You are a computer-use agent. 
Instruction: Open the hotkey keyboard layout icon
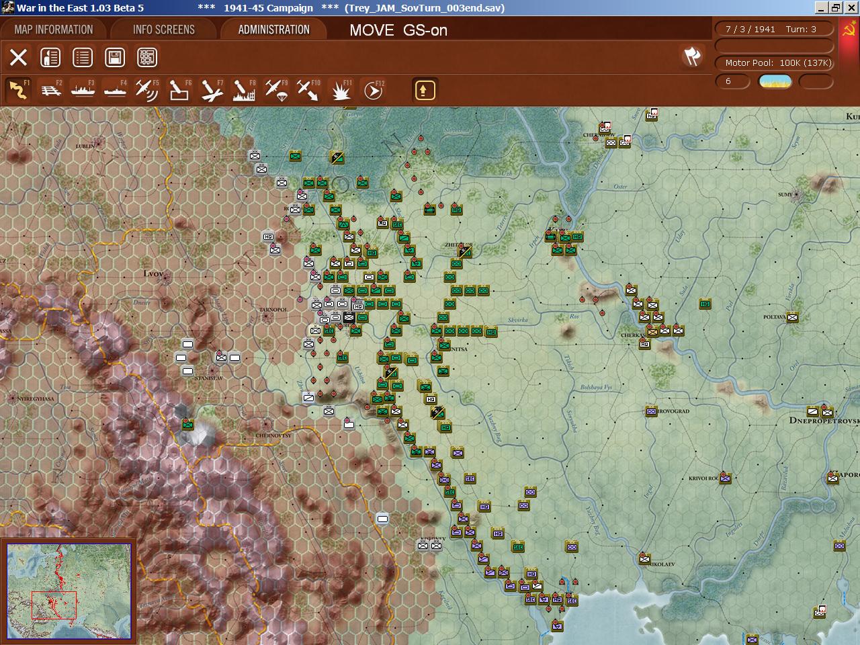pyautogui.click(x=147, y=57)
